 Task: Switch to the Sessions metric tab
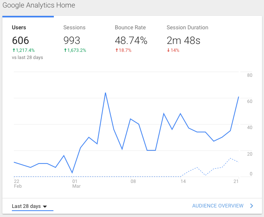(74, 27)
